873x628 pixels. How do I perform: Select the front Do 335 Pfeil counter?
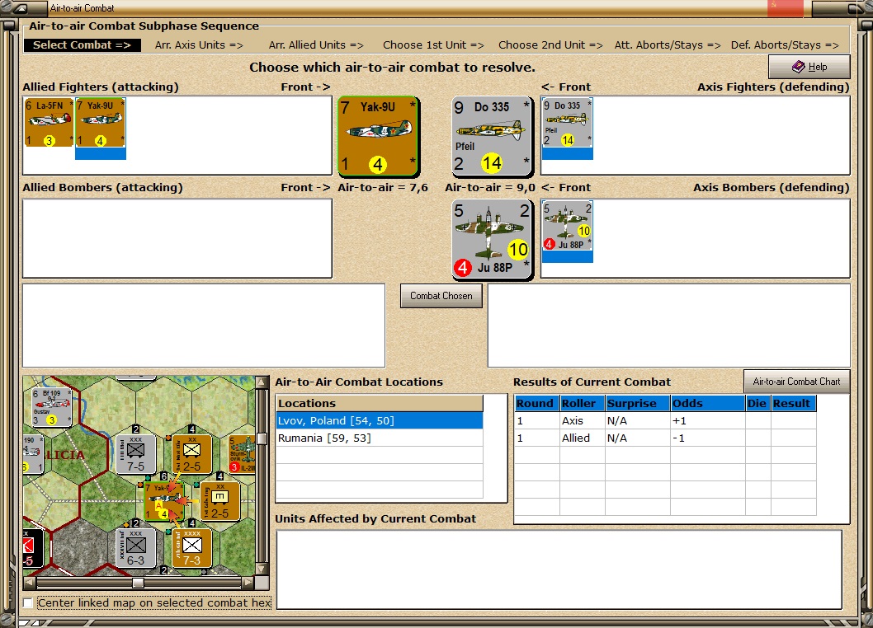492,136
